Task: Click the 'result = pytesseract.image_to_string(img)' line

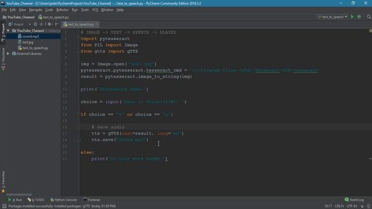Action: [136, 77]
